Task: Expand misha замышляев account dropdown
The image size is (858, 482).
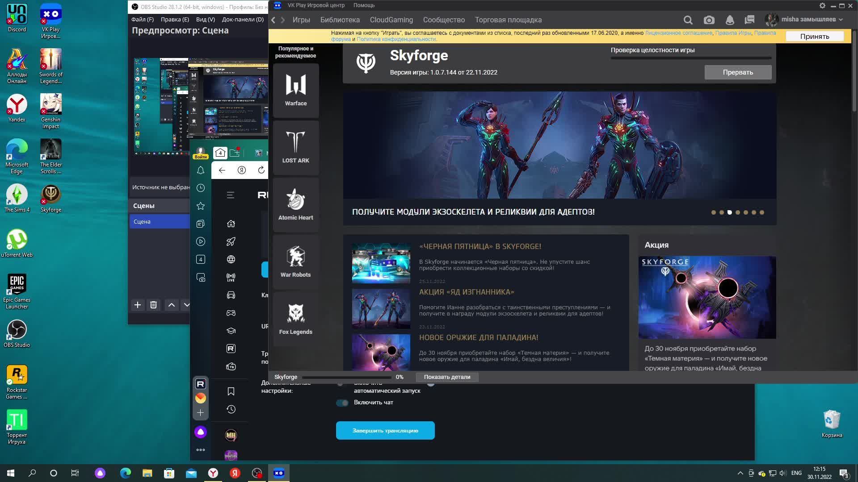Action: pyautogui.click(x=841, y=20)
